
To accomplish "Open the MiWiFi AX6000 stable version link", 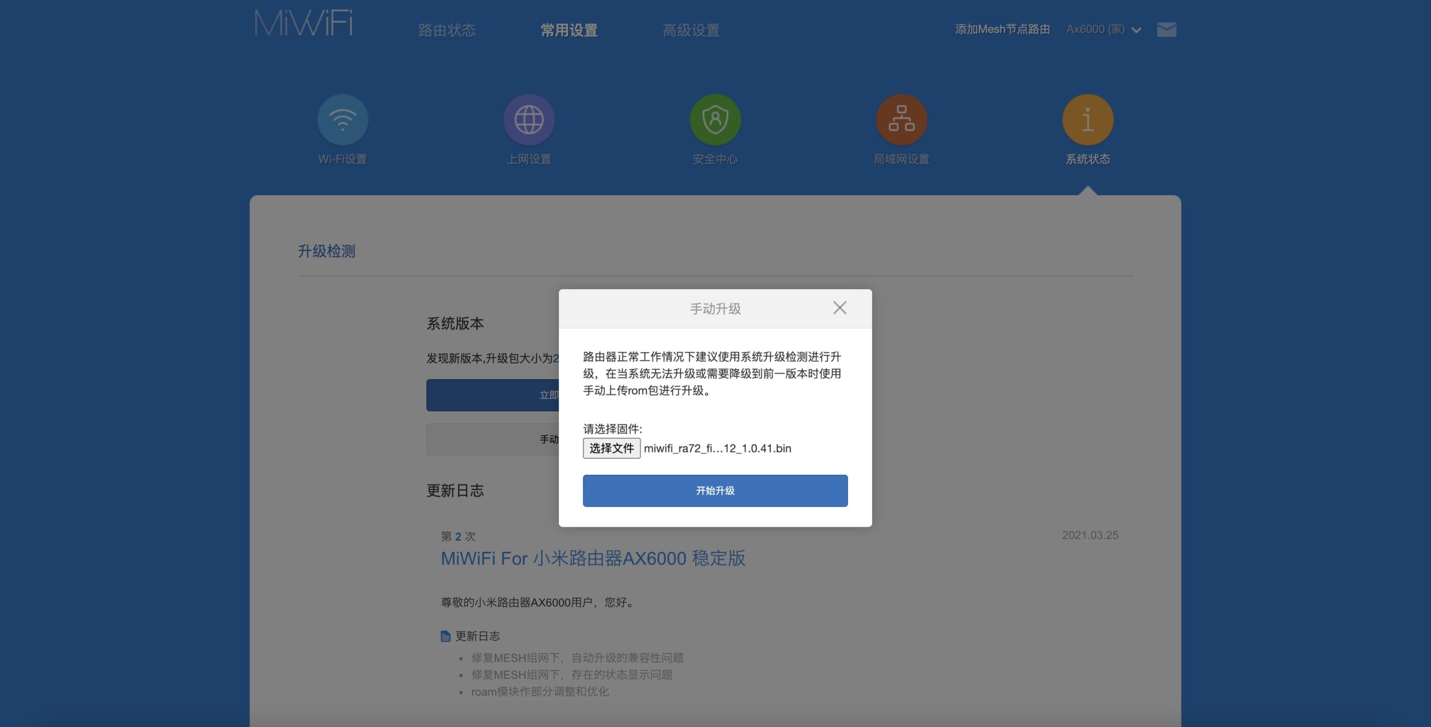I will (x=593, y=558).
